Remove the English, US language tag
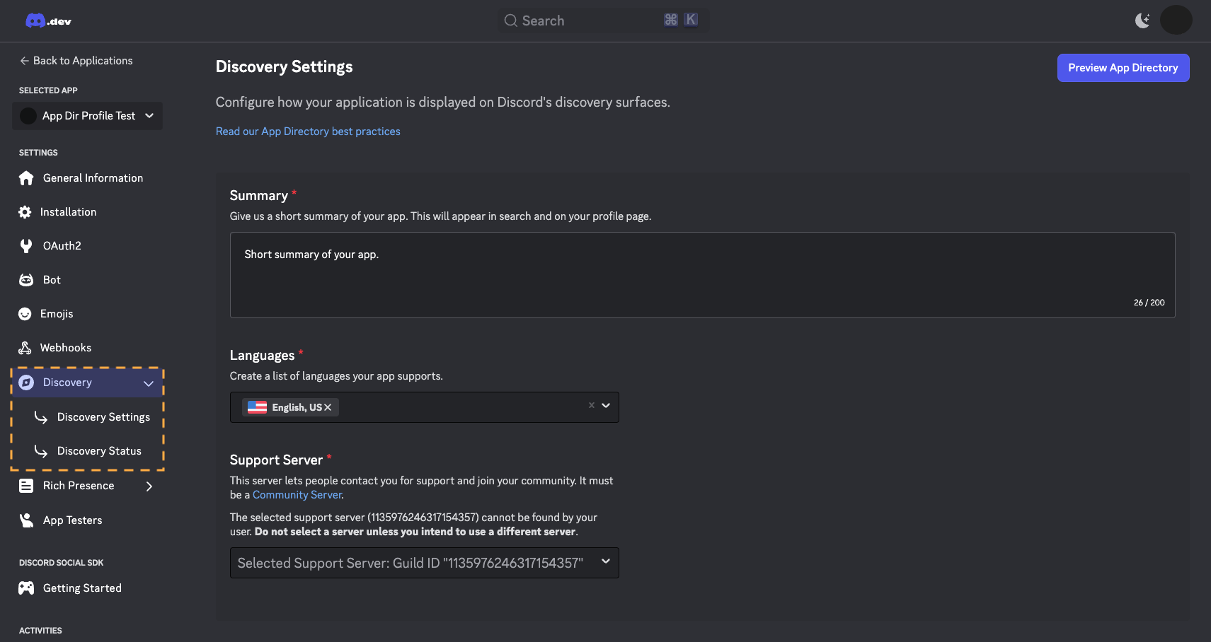Screen dimensions: 1211x642 point(328,407)
